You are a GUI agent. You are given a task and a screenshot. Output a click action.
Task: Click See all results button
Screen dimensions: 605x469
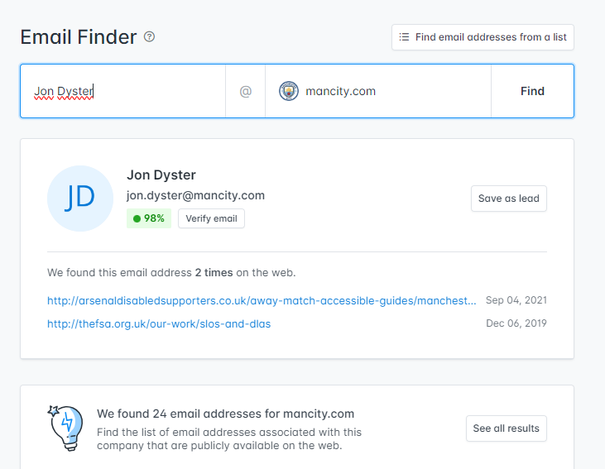click(506, 428)
